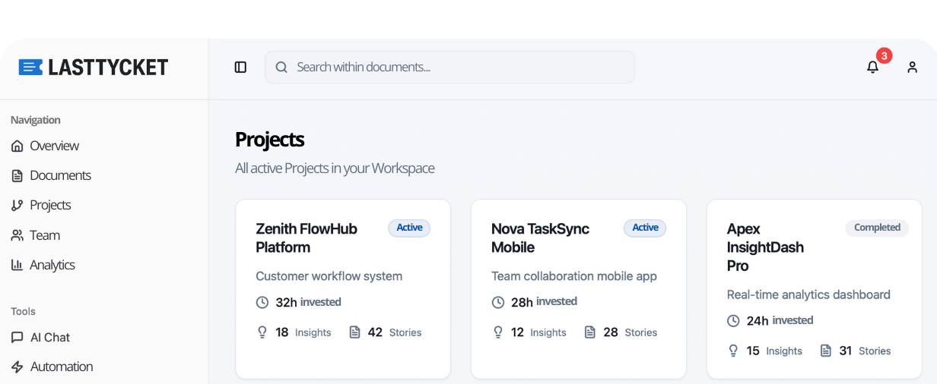Click the Navigation section label
This screenshot has width=937, height=384.
pos(36,120)
